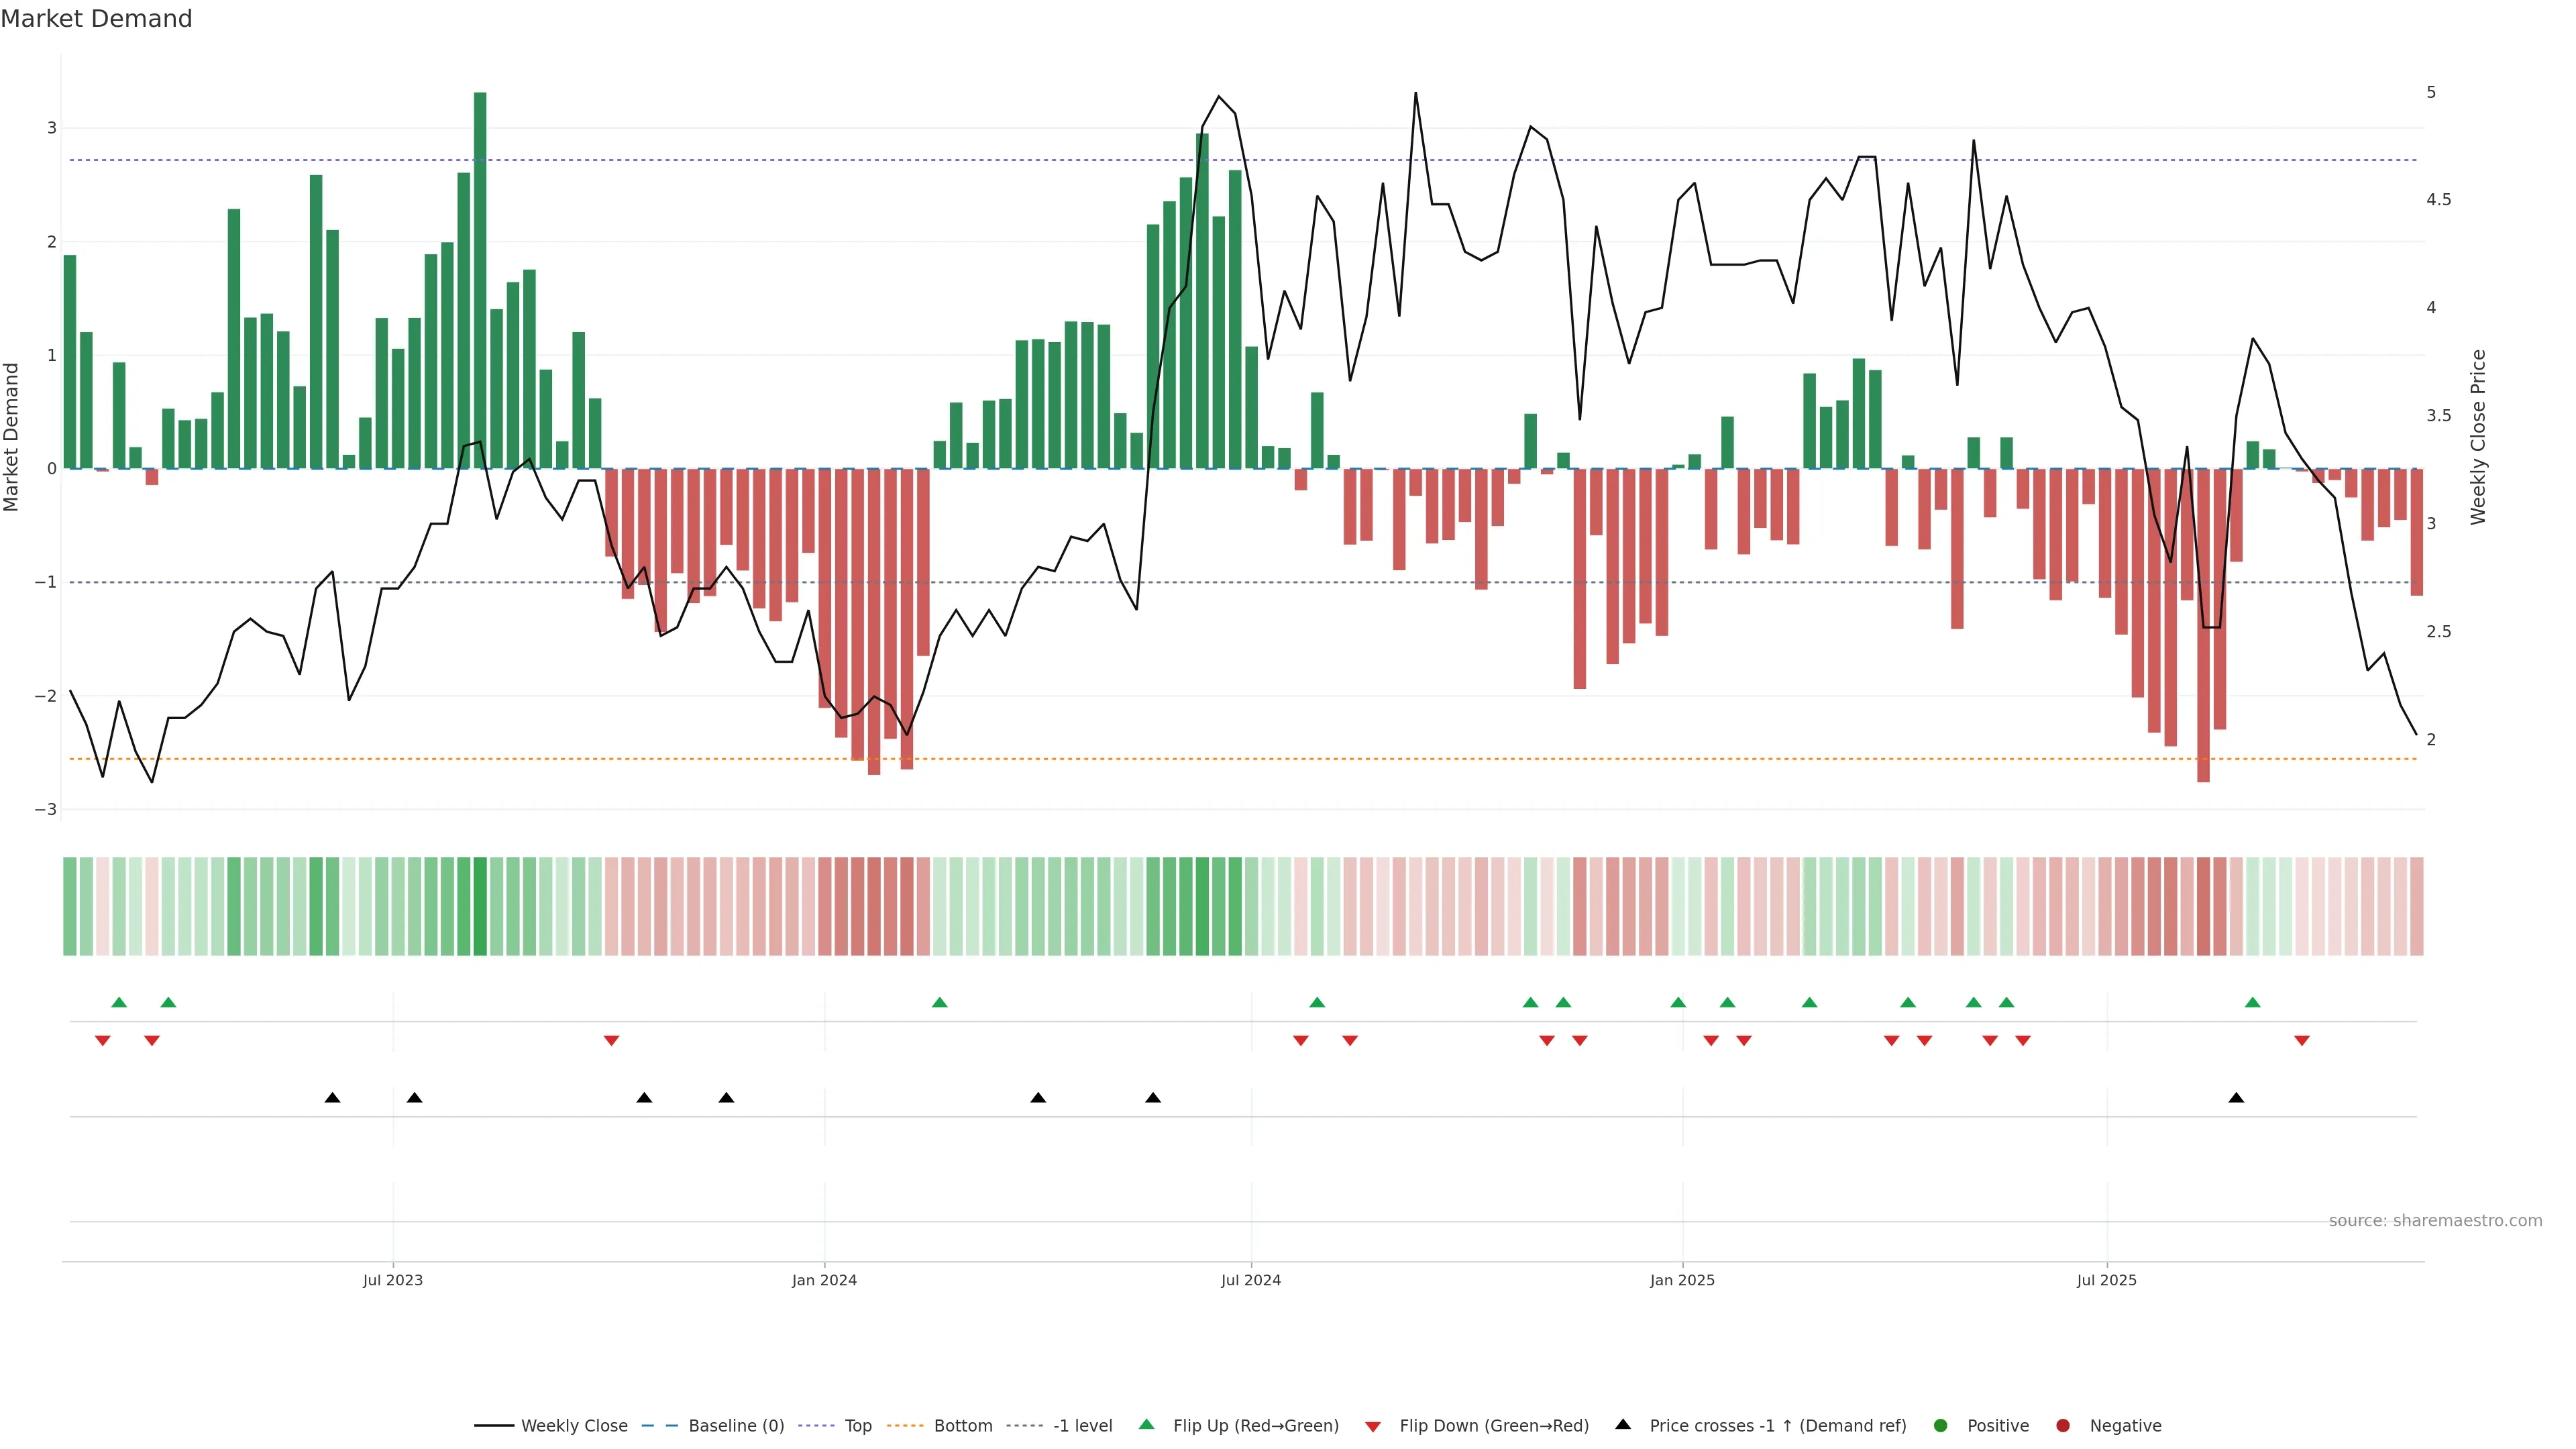Click the red Negative legend dot

(x=2063, y=1426)
